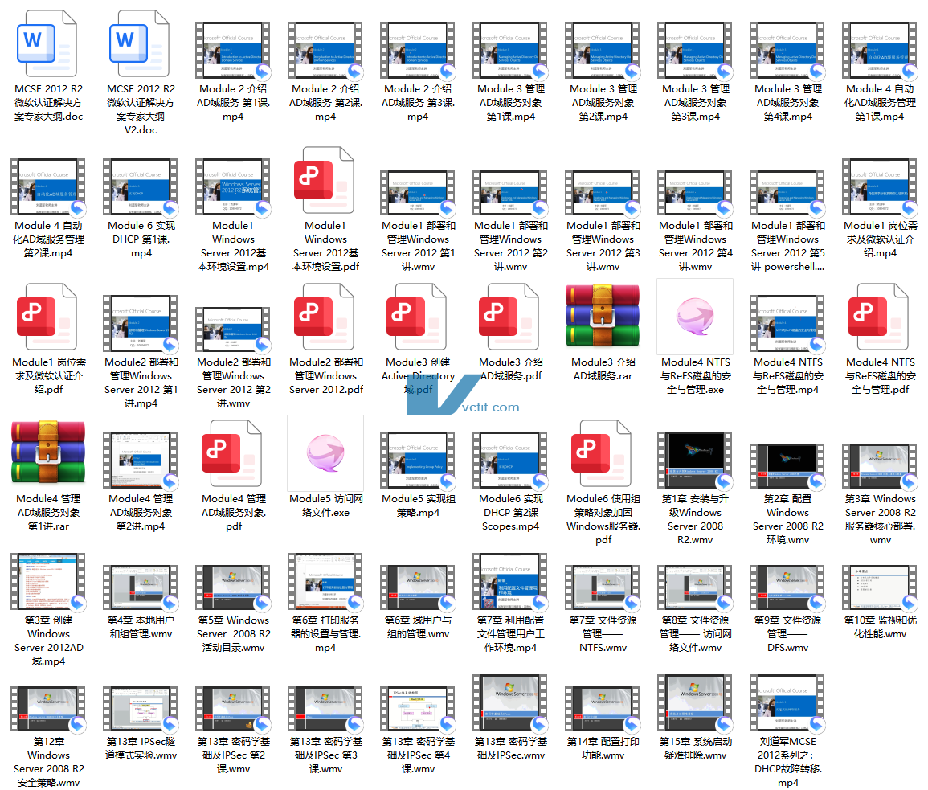Open 第1章 安装与升级Windows Server 2008 R2.wmv
The width and height of the screenshot is (928, 790).
[695, 460]
